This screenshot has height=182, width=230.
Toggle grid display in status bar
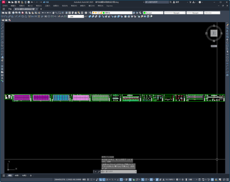click(x=88, y=179)
